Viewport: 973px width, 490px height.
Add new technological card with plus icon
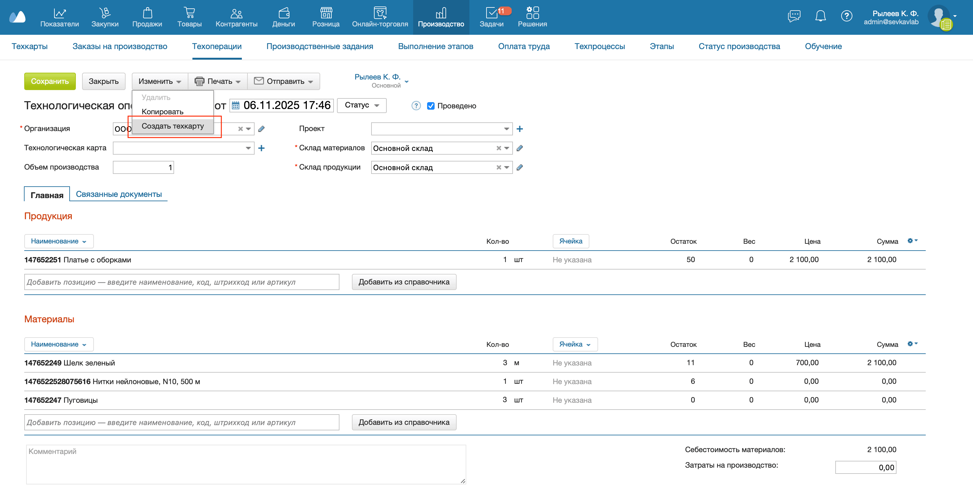[261, 148]
